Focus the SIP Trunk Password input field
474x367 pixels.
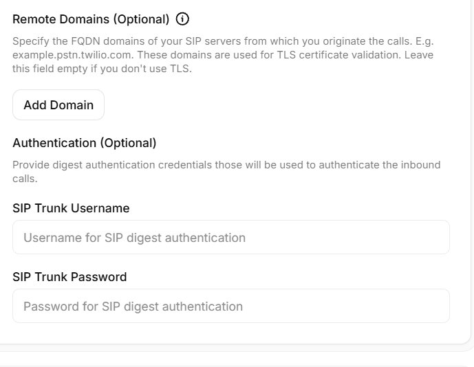[x=231, y=306]
